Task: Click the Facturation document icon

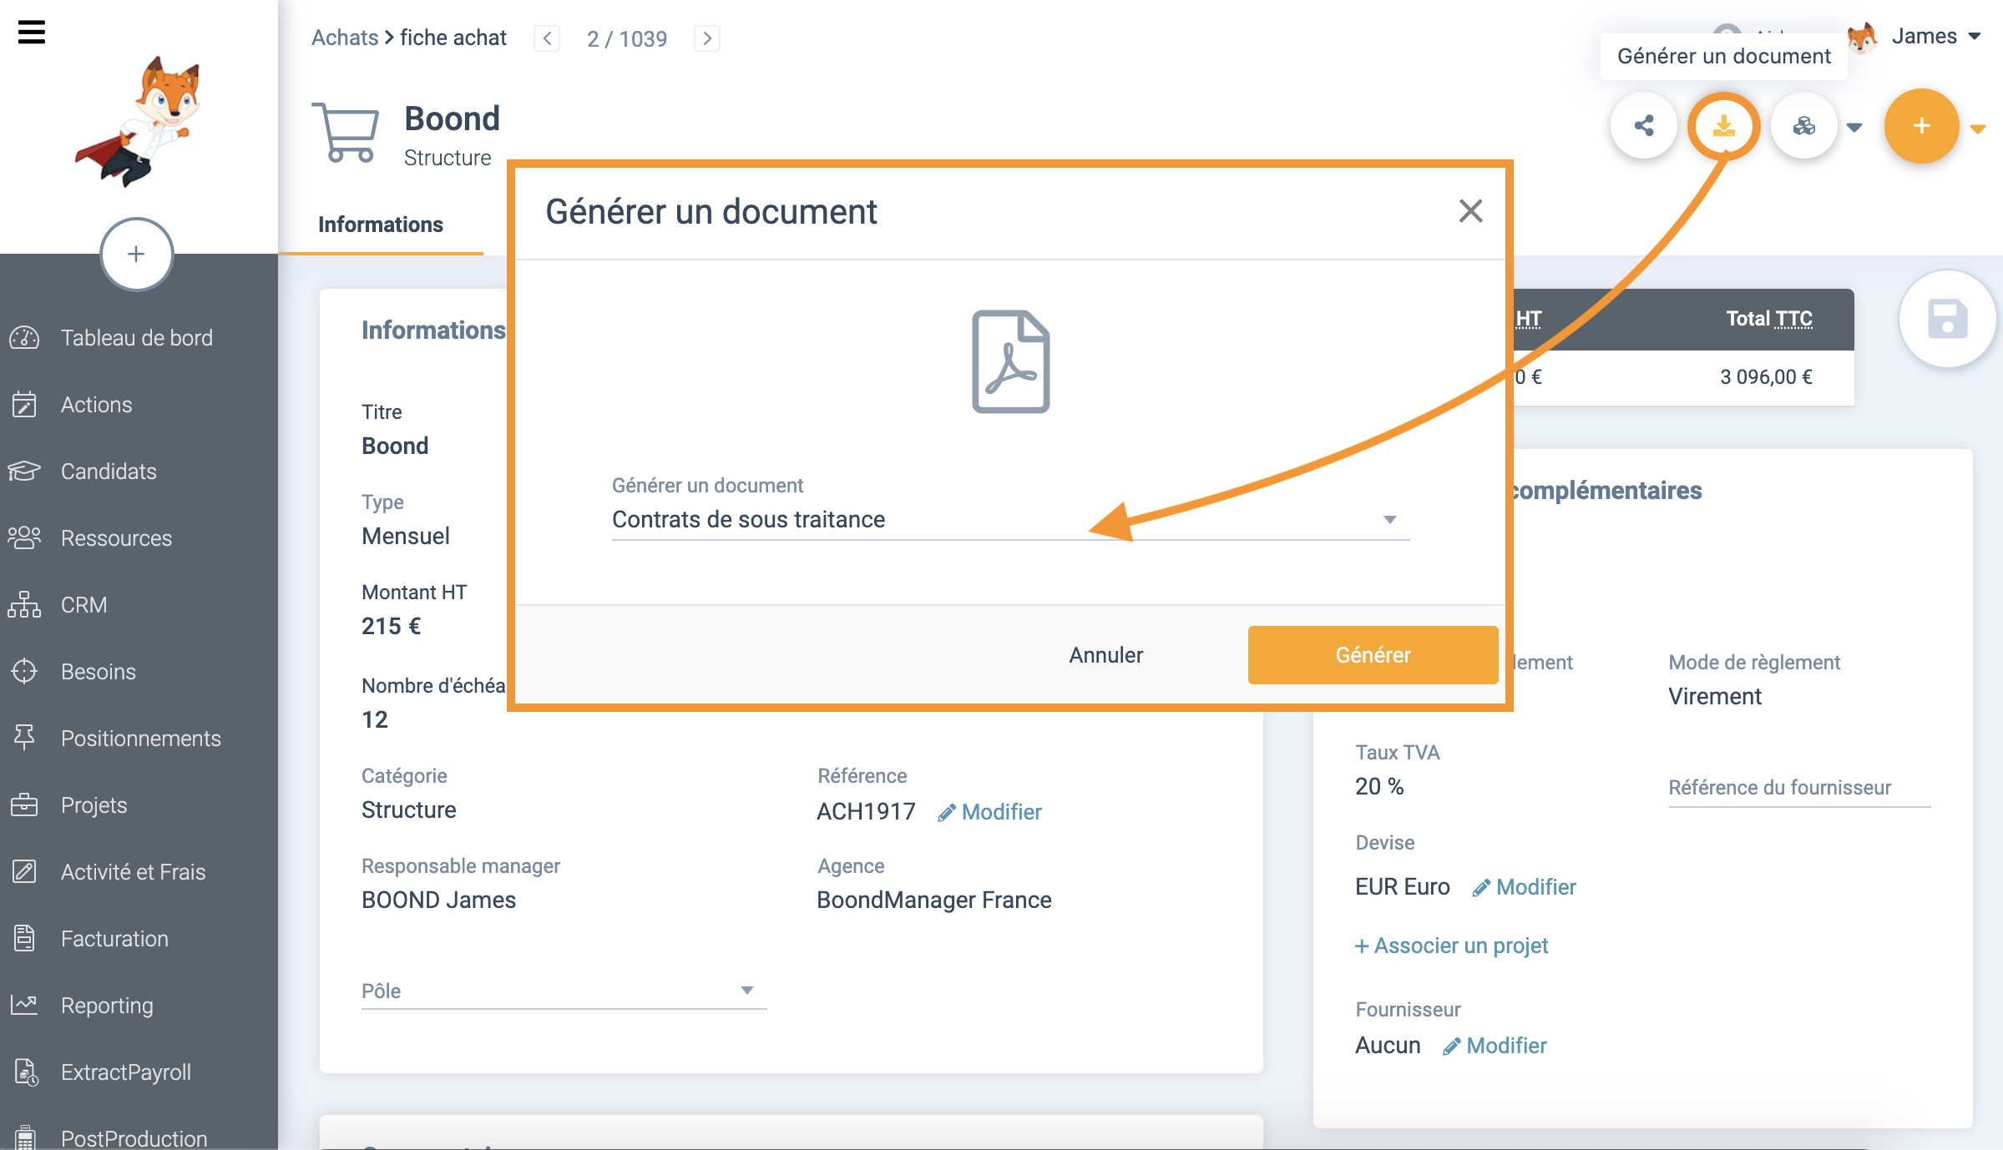Action: coord(24,938)
